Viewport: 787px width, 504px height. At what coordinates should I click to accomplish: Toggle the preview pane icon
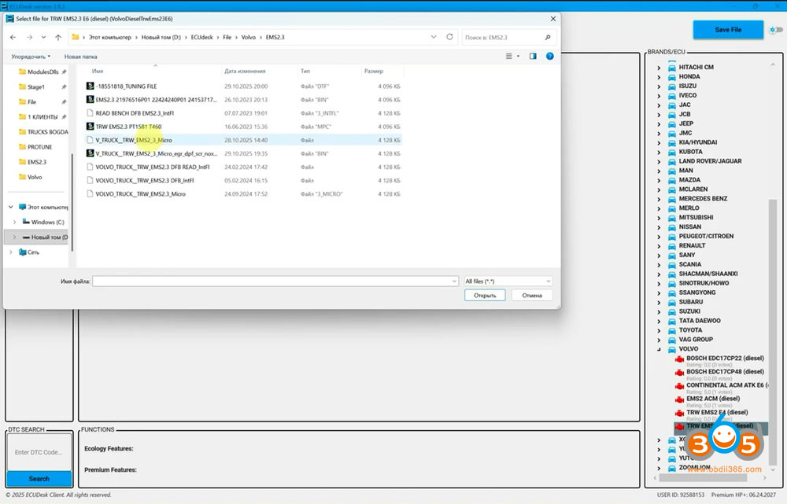pos(533,56)
